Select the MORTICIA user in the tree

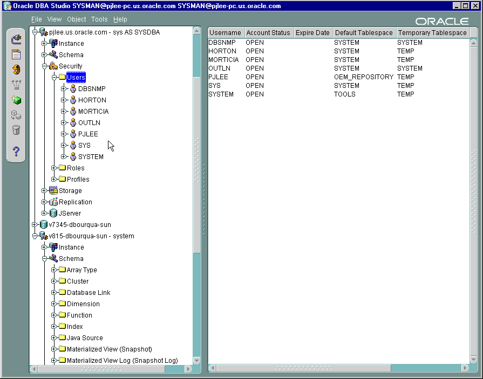(x=92, y=111)
